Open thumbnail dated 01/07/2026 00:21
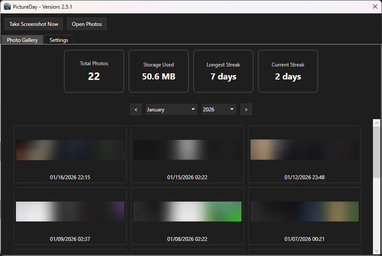 pos(304,212)
